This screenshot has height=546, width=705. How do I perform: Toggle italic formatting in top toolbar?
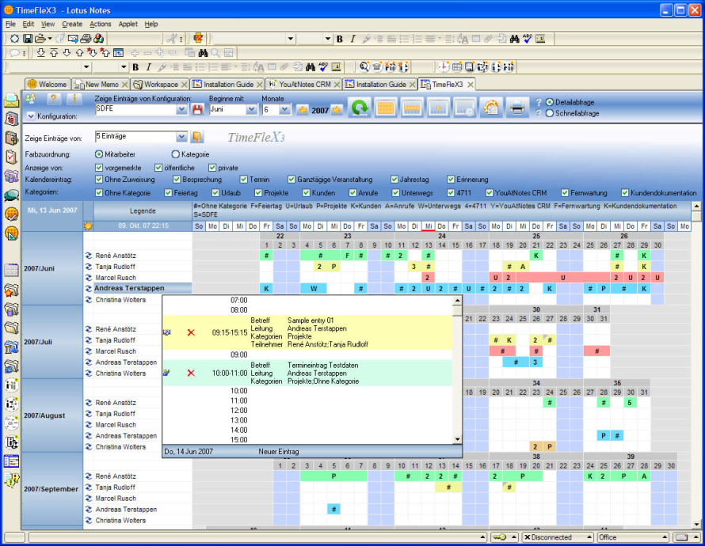coord(353,39)
